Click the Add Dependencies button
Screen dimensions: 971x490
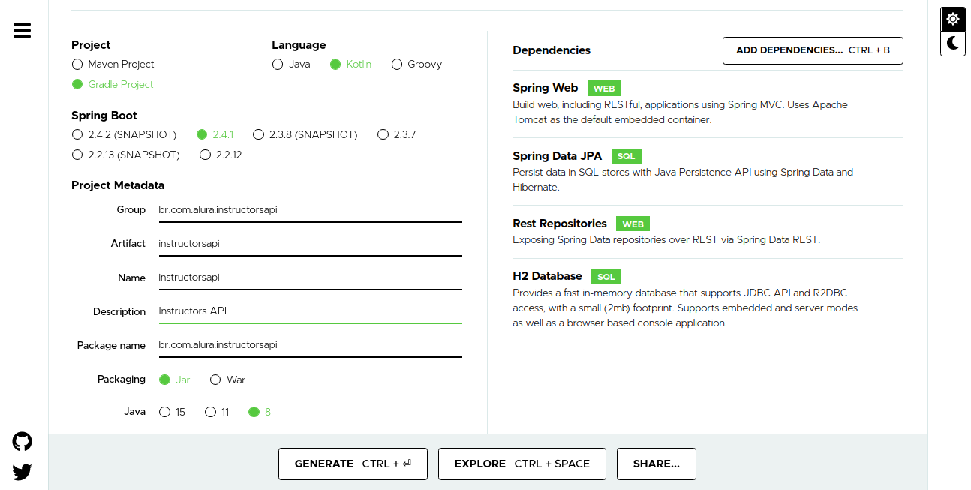[x=812, y=50]
